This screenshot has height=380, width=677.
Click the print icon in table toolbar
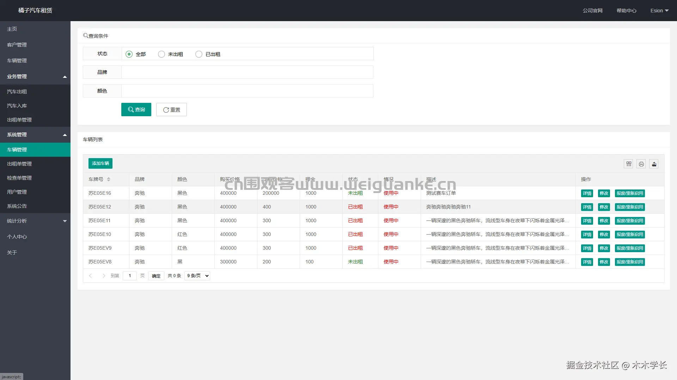pos(641,164)
